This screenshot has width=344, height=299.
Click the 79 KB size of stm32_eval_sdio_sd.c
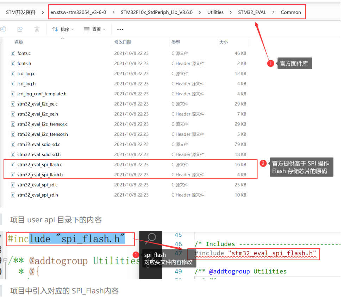click(240, 144)
